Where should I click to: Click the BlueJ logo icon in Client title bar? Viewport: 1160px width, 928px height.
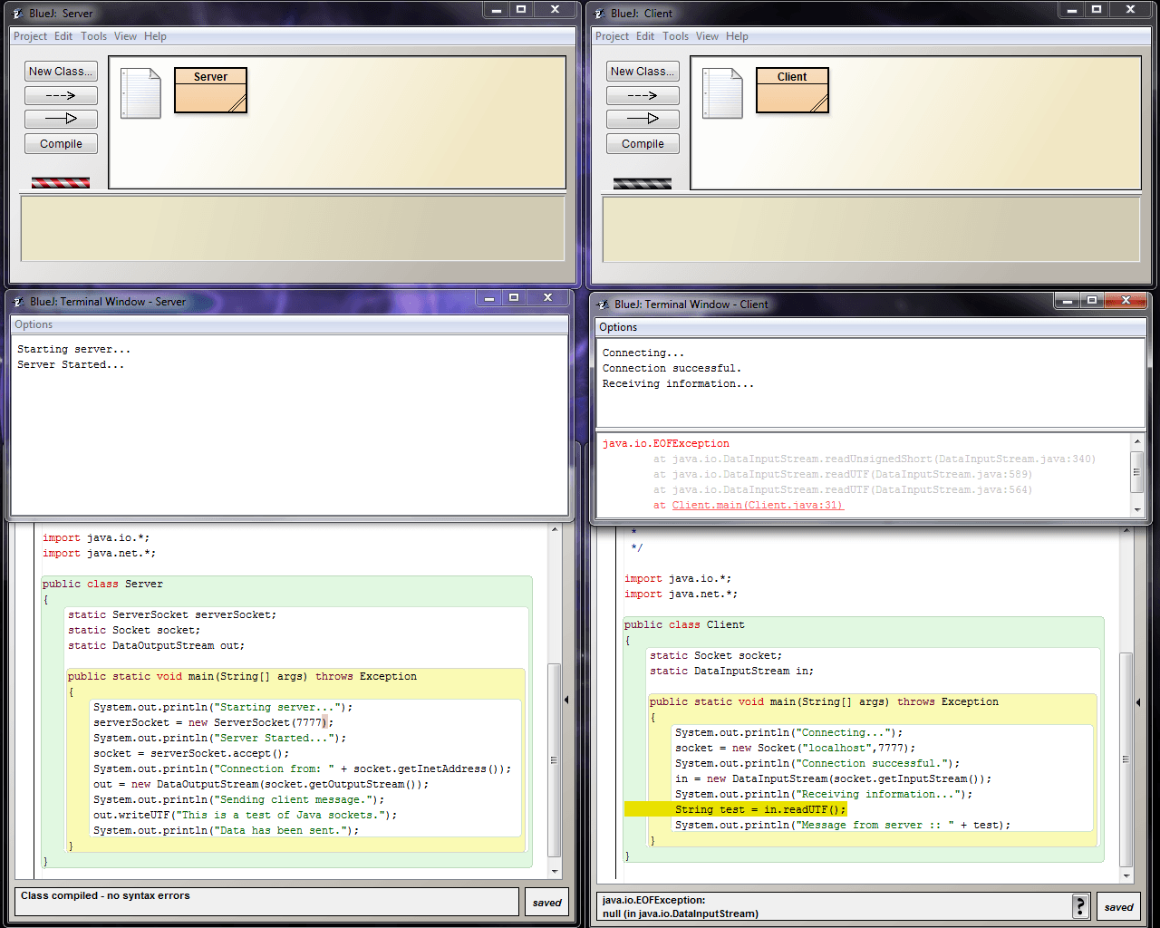[x=599, y=14]
